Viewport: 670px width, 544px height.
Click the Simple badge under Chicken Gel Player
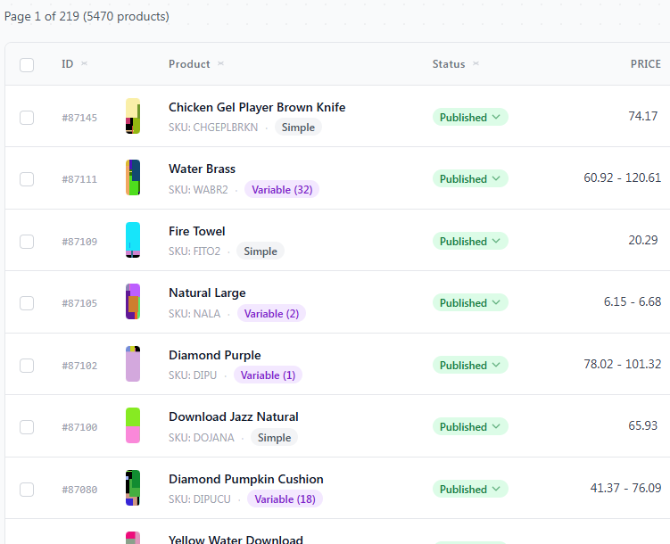coord(298,128)
